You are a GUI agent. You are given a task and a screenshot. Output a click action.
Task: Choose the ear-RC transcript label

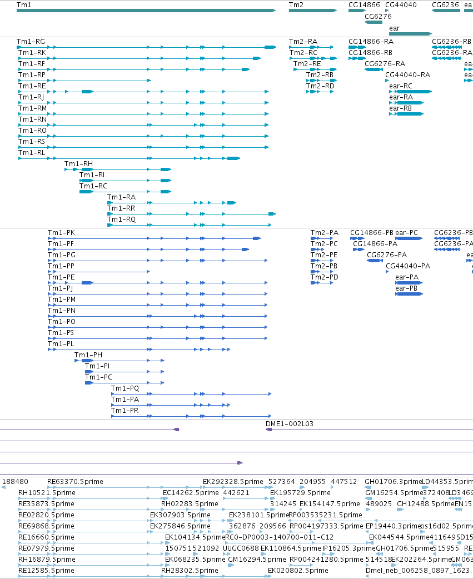tap(401, 86)
